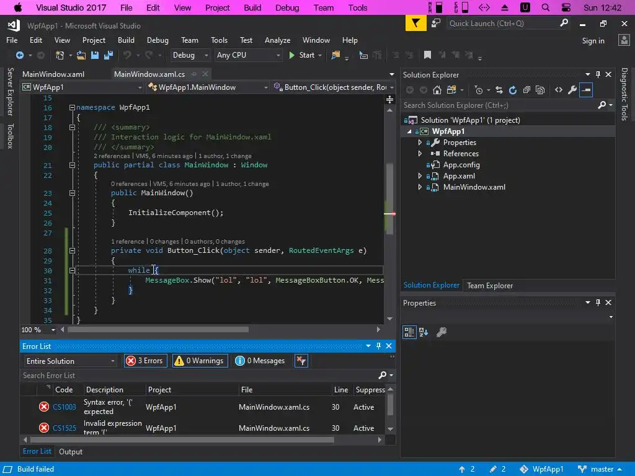Click the Open File folder icon
Screen dimensions: 635x476
pos(81,55)
